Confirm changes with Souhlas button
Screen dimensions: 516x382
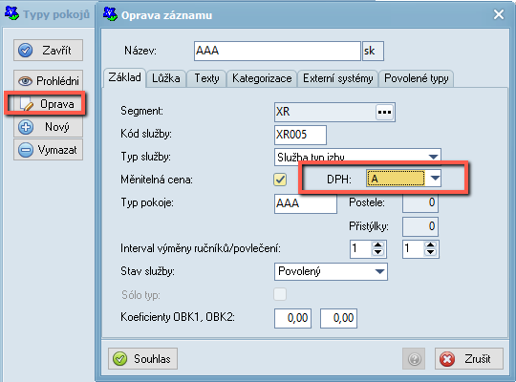coord(142,359)
